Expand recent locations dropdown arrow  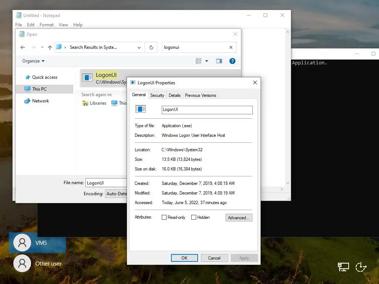click(x=42, y=47)
